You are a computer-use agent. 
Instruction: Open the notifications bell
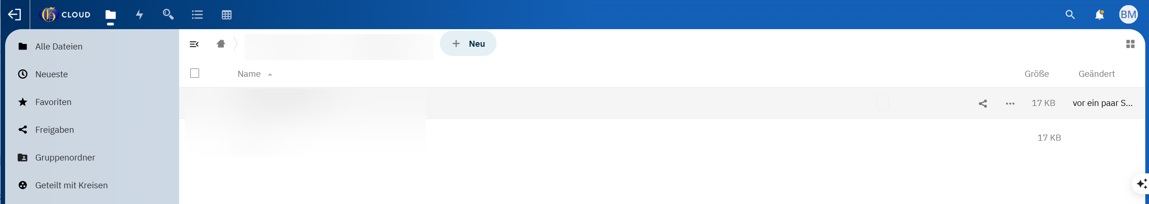[1099, 15]
